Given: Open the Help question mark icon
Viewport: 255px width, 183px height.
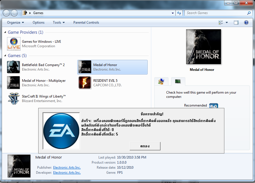Looking at the screenshot, I should click(x=246, y=22).
